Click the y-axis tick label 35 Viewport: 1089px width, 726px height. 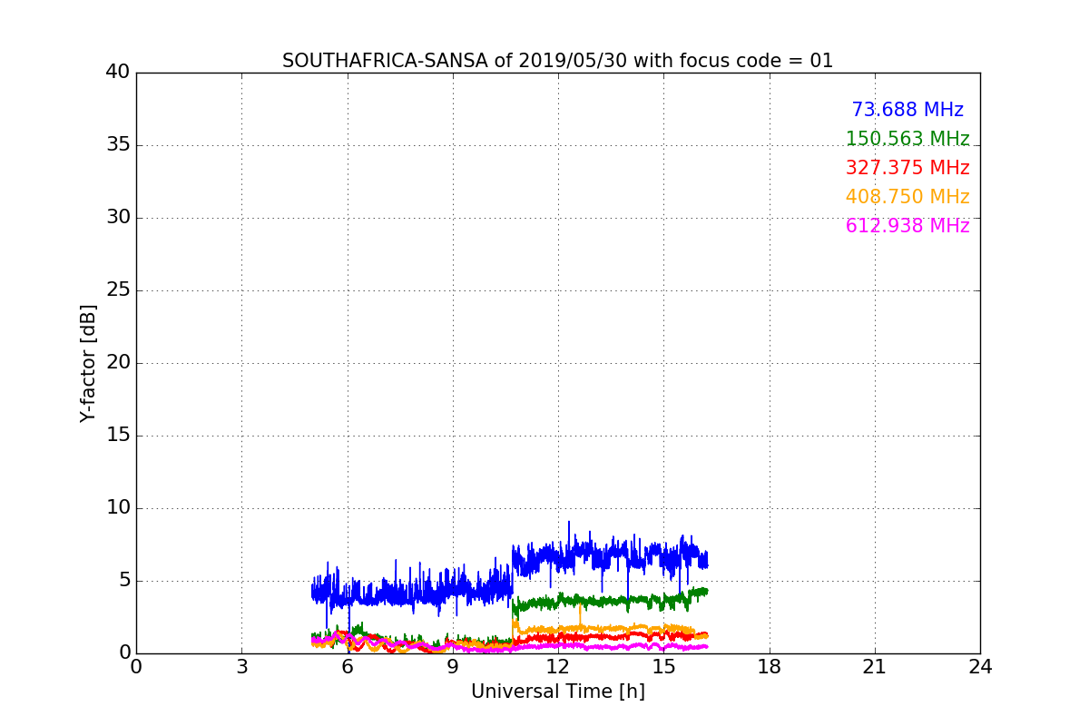pyautogui.click(x=118, y=145)
